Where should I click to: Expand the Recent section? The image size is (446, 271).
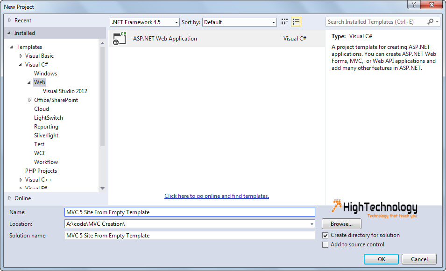[10, 20]
